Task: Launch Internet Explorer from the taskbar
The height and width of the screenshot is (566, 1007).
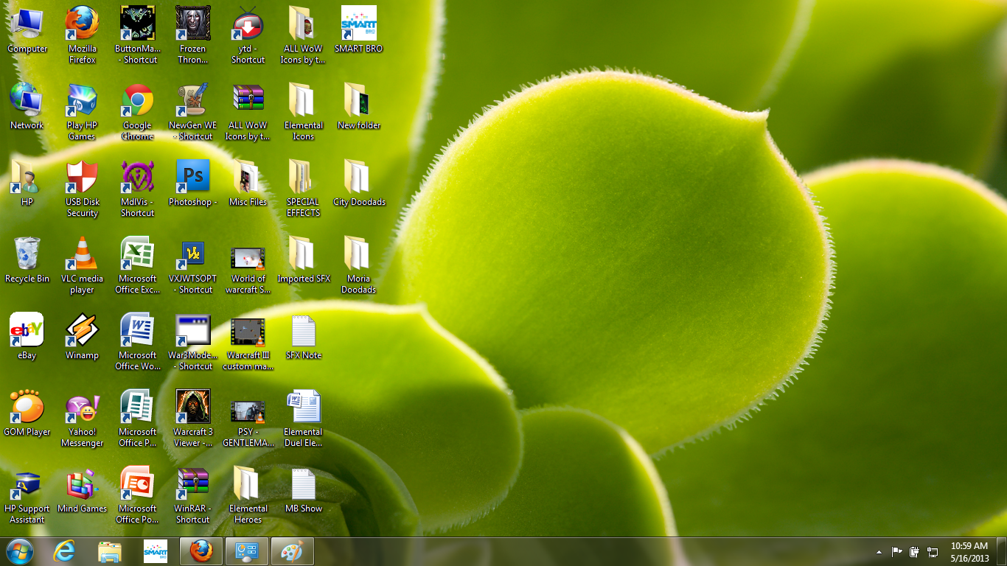Action: 65,551
